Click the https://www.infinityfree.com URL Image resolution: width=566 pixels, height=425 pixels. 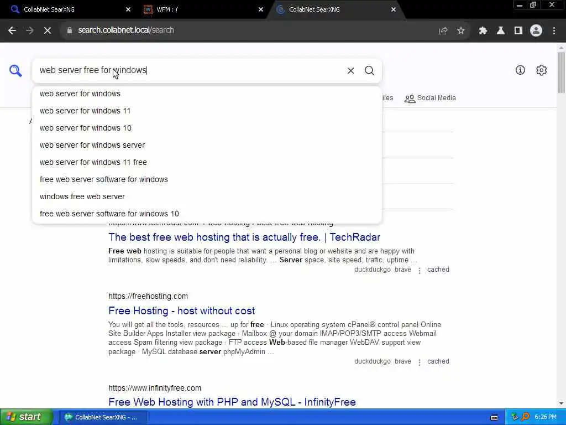[155, 388]
